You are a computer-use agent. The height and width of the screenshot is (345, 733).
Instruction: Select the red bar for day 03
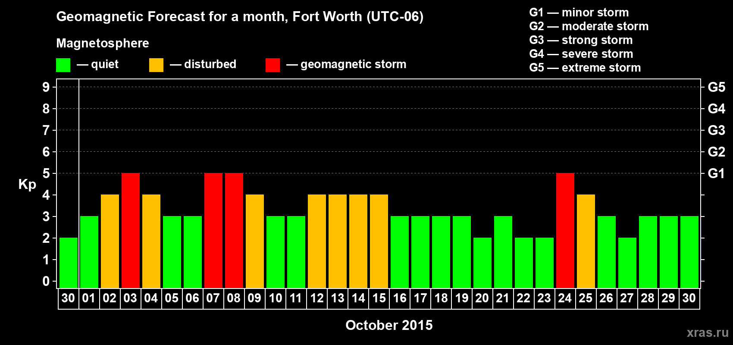point(131,230)
